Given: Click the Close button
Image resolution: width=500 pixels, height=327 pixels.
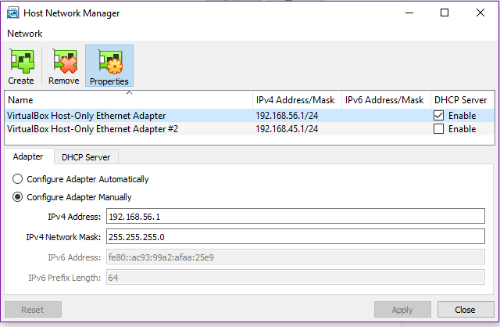Looking at the screenshot, I should (466, 310).
